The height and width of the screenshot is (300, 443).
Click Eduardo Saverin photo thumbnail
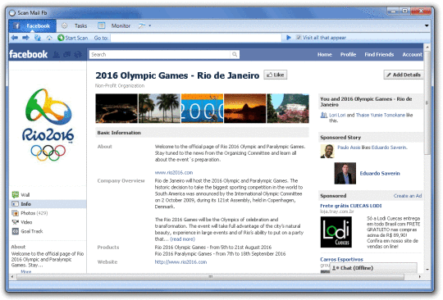(x=345, y=173)
